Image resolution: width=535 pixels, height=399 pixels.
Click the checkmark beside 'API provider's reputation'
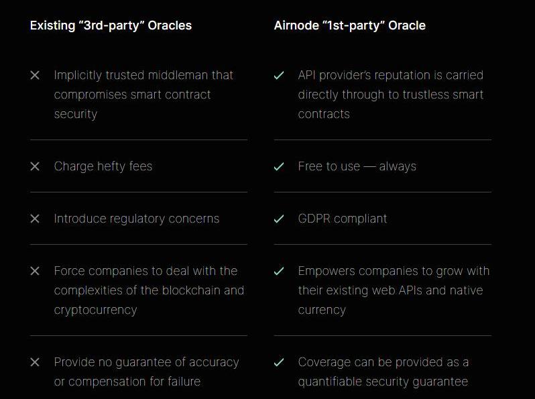279,76
